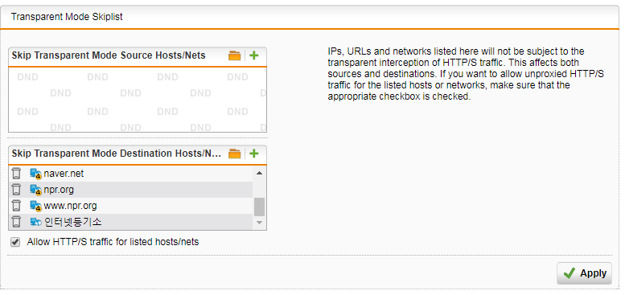The image size is (625, 295).
Task: Select the npr.org list entry
Action: point(131,190)
